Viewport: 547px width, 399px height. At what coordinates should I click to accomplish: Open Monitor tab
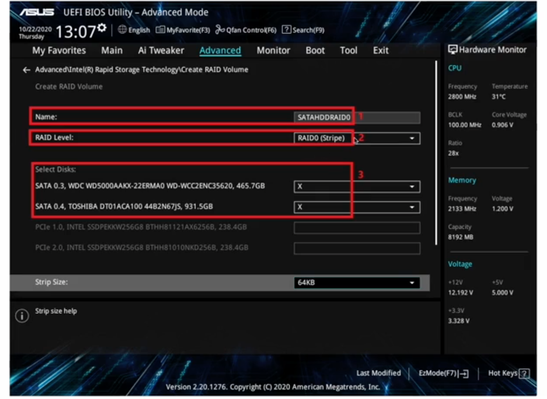tap(273, 51)
